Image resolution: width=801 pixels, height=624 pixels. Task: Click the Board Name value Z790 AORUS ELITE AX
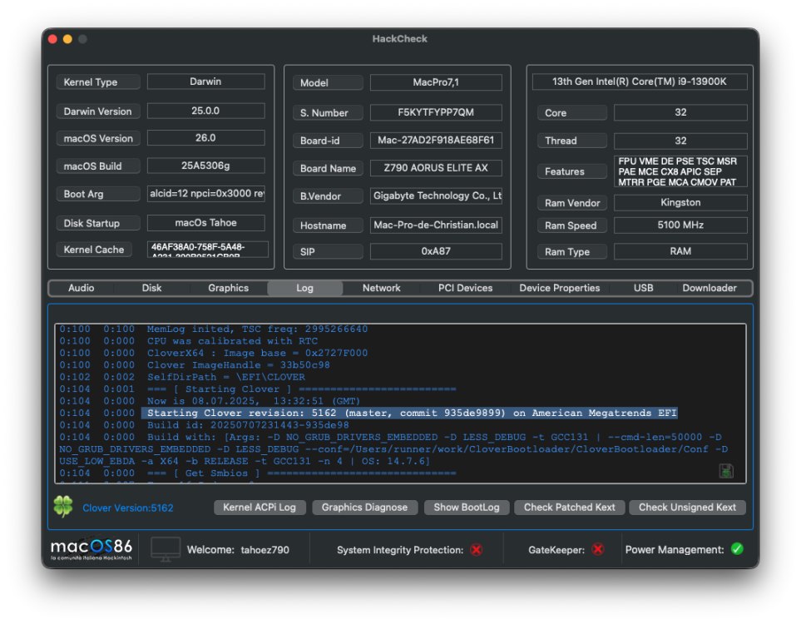pyautogui.click(x=436, y=168)
